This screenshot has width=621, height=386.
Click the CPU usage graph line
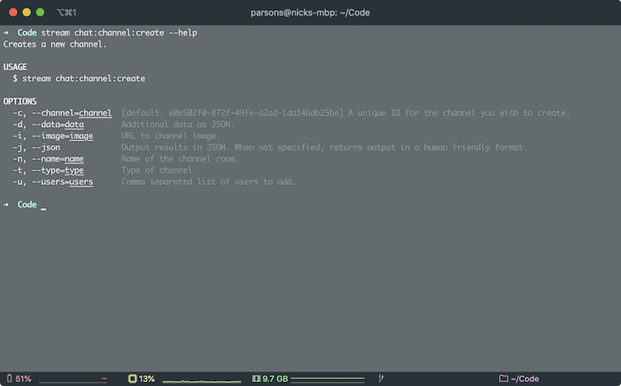click(x=201, y=381)
